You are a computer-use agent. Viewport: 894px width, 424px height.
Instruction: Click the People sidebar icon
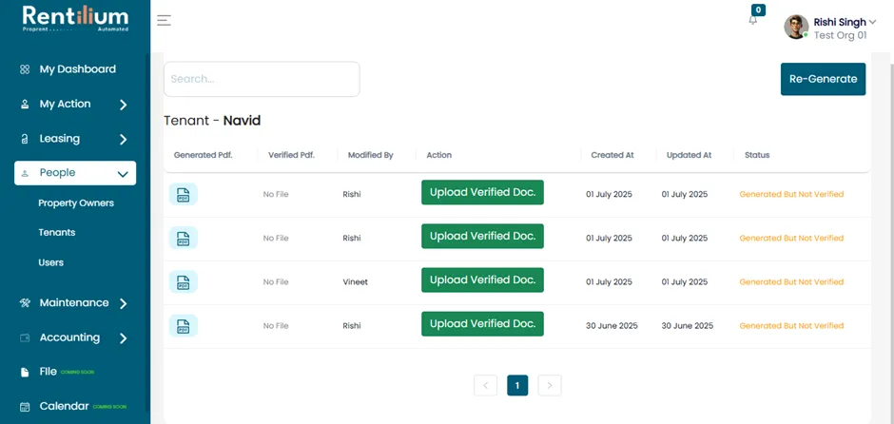[x=25, y=173]
